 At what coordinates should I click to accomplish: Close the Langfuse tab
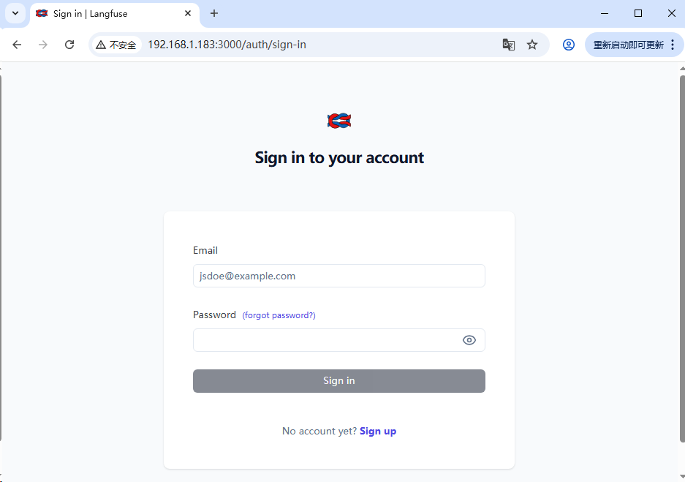tap(188, 13)
